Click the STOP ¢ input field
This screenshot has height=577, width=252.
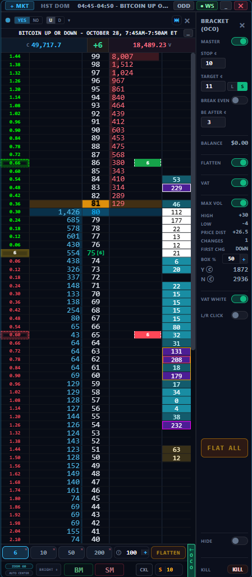tap(213, 63)
